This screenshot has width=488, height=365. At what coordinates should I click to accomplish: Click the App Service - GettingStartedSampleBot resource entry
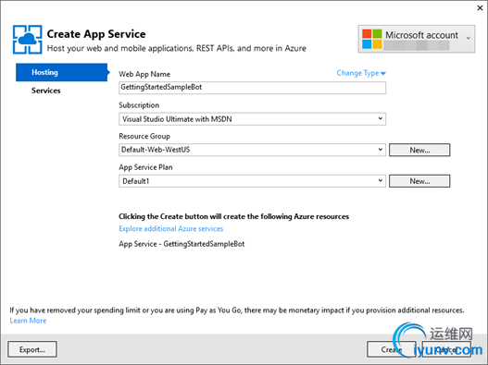point(181,244)
